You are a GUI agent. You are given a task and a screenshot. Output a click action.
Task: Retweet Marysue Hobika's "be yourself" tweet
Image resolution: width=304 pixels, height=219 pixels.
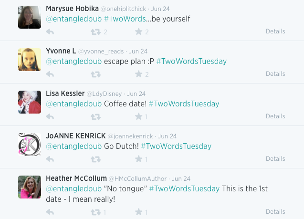[x=95, y=32]
